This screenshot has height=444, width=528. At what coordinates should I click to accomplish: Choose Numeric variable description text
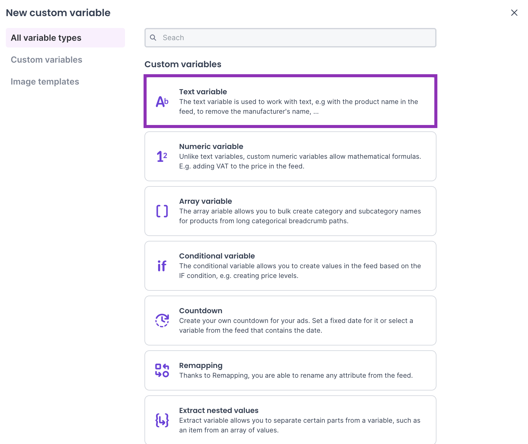(x=300, y=161)
